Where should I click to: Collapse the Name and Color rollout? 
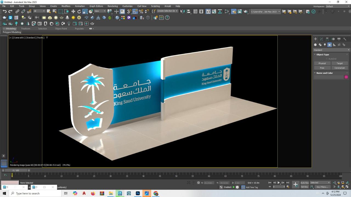click(x=324, y=73)
